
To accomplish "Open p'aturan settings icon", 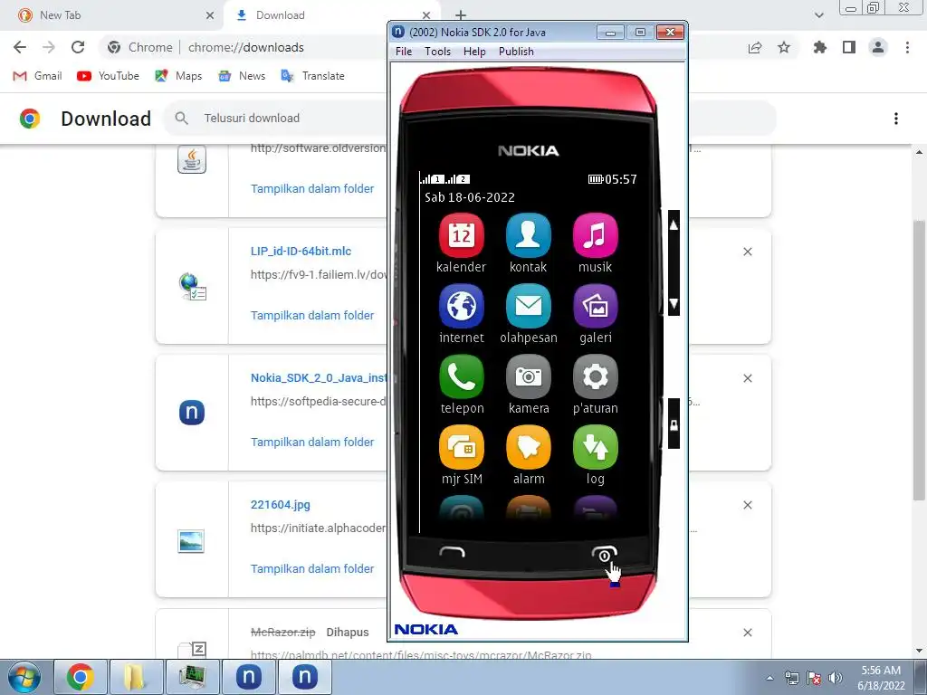I will [595, 376].
